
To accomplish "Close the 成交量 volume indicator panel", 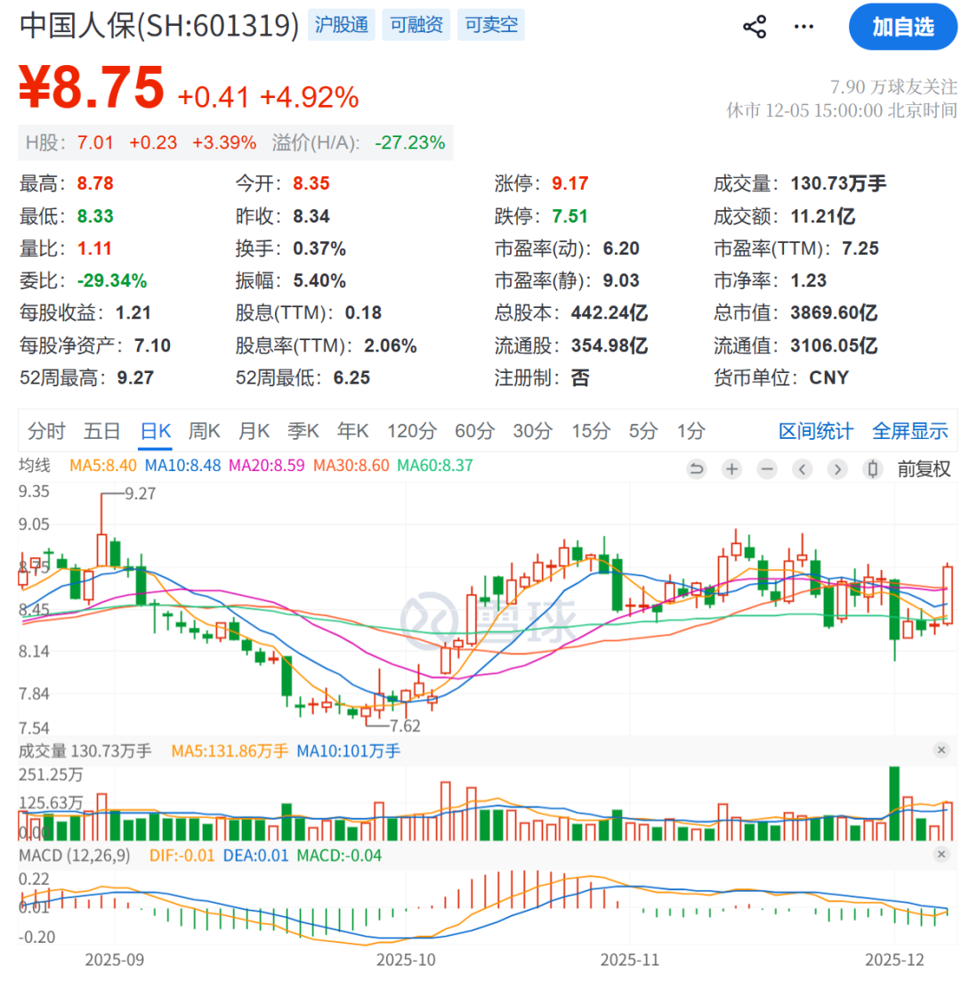I will point(941,751).
